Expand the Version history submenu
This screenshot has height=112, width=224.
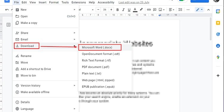pyautogui.click(x=46, y=85)
